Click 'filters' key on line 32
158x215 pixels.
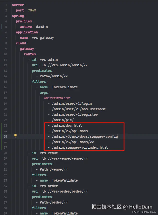pos(39,175)
